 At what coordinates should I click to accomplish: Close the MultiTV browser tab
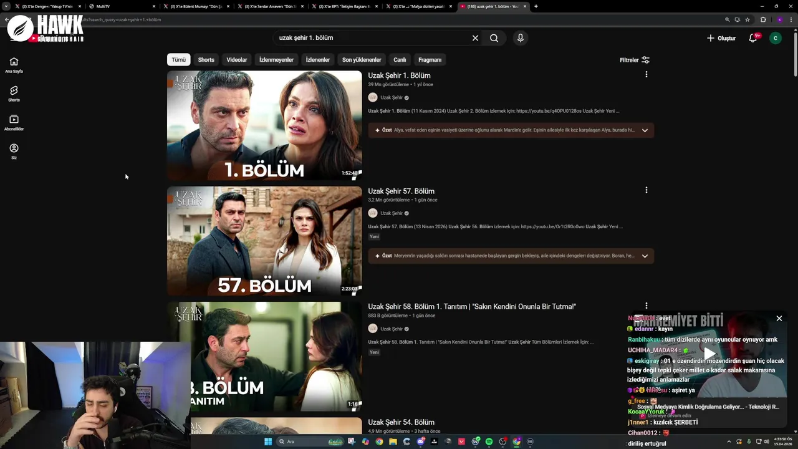(x=153, y=6)
